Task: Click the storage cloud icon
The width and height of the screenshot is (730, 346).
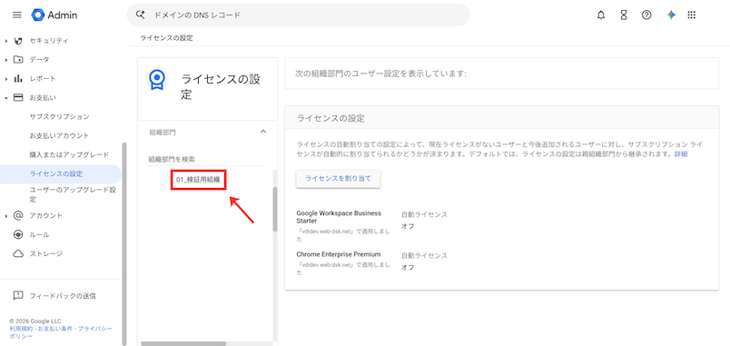Action: pyautogui.click(x=19, y=253)
